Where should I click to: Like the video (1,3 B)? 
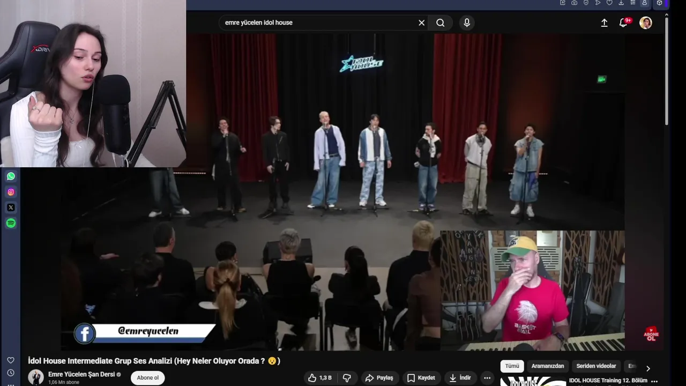(320, 377)
